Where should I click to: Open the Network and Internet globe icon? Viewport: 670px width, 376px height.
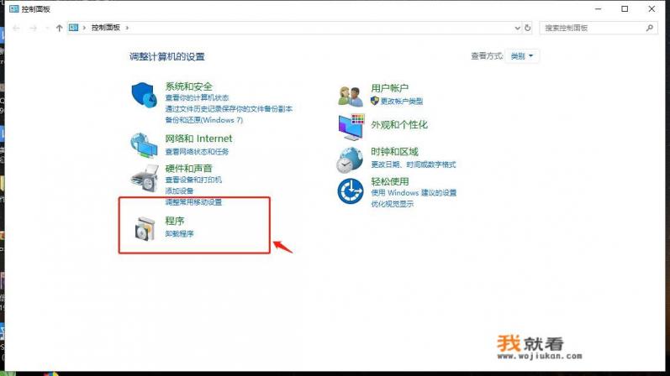tap(144, 145)
